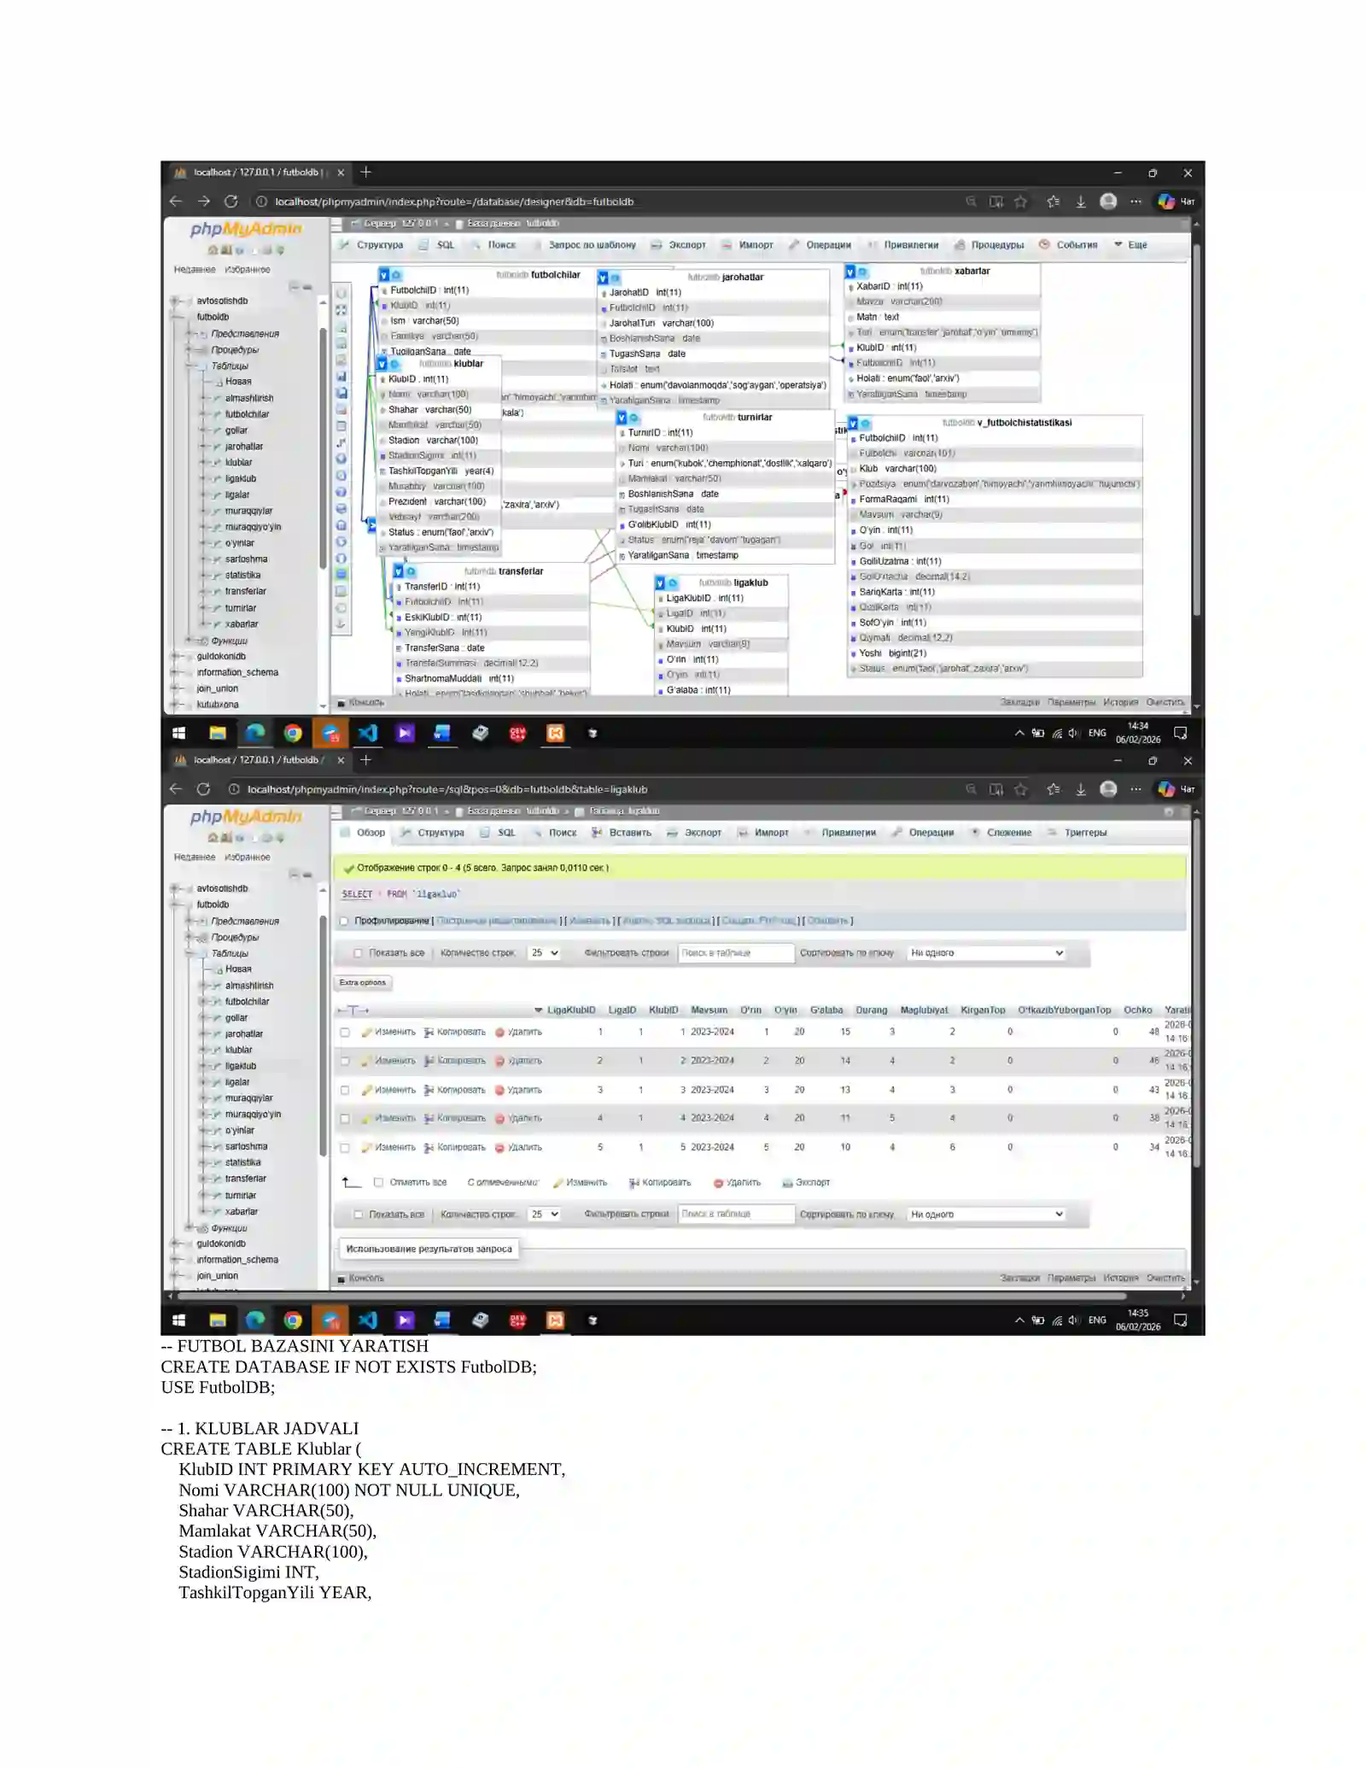Click collapse 'v' icon on jarohatlar designer table

(x=603, y=278)
